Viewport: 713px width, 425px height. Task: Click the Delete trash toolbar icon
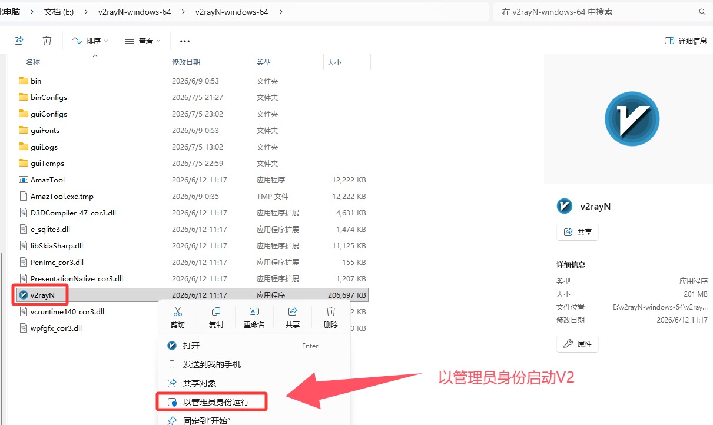click(47, 41)
